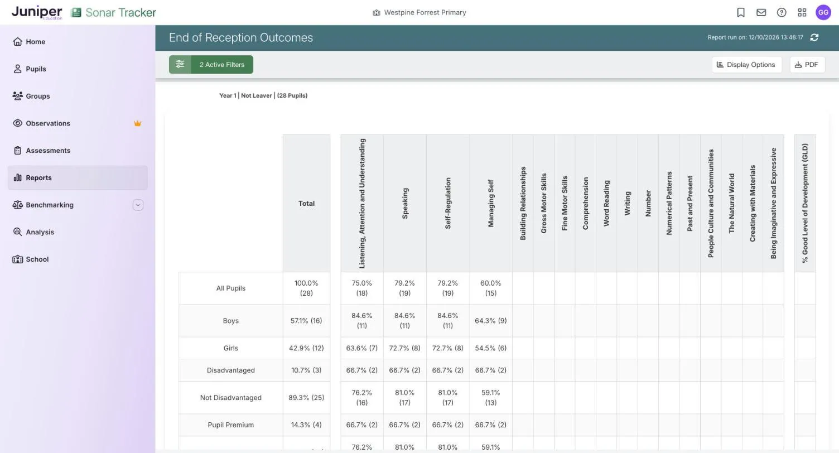Click the 2 Active Filters button
Screen dimensions: 839x453
pos(211,64)
